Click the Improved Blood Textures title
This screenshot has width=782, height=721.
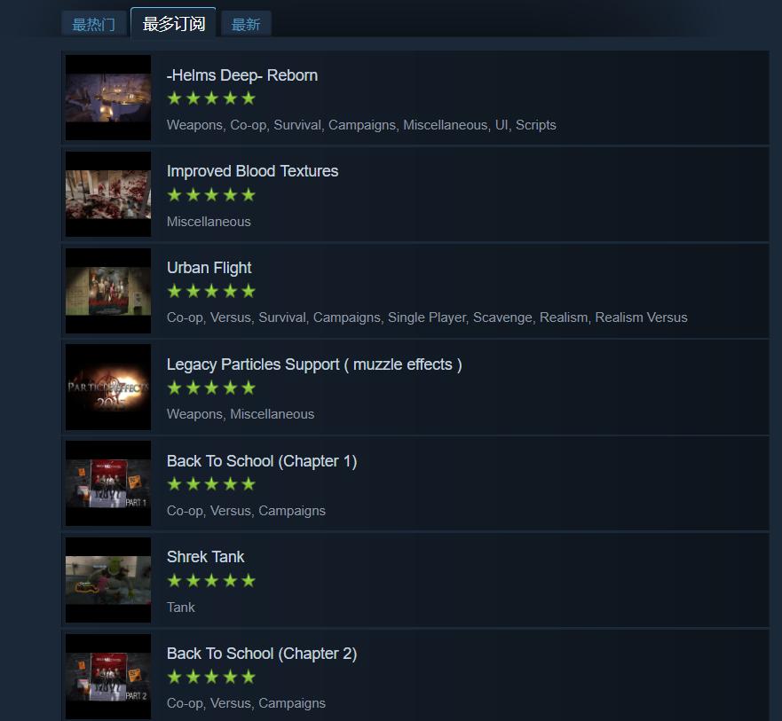pos(252,171)
